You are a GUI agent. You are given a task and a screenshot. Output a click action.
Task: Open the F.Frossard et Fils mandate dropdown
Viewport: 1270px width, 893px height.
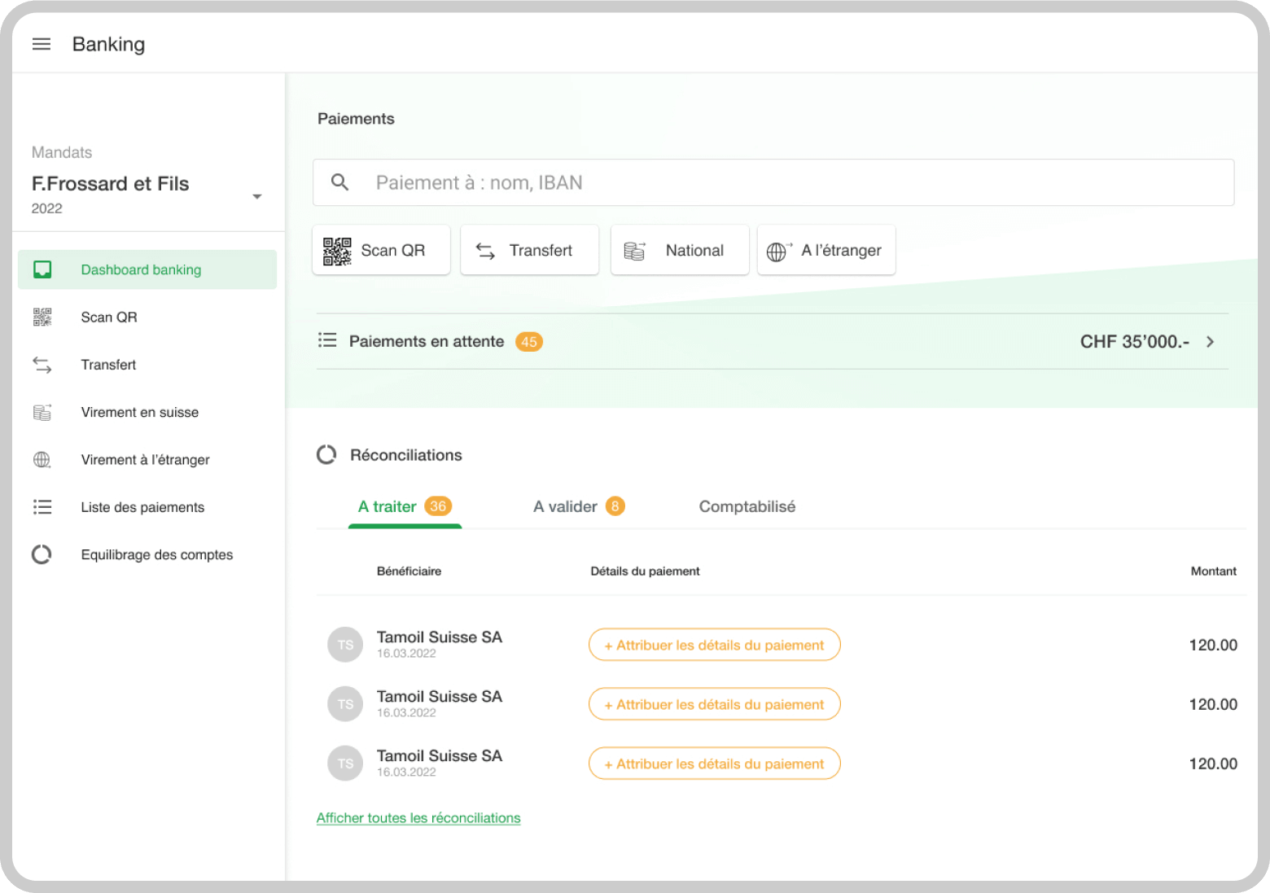(x=257, y=196)
